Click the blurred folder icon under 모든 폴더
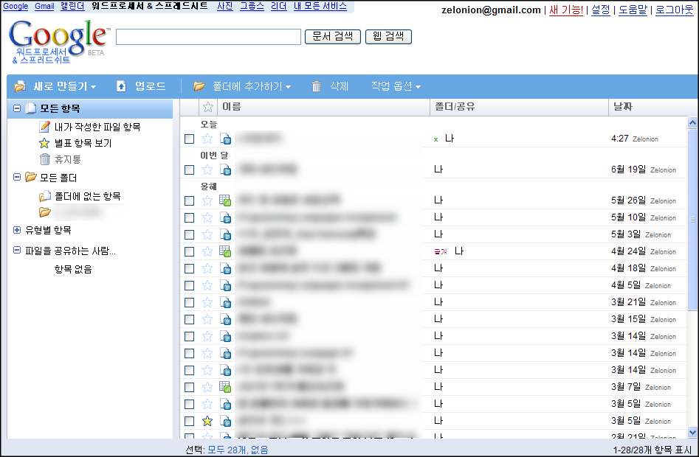 tap(44, 212)
